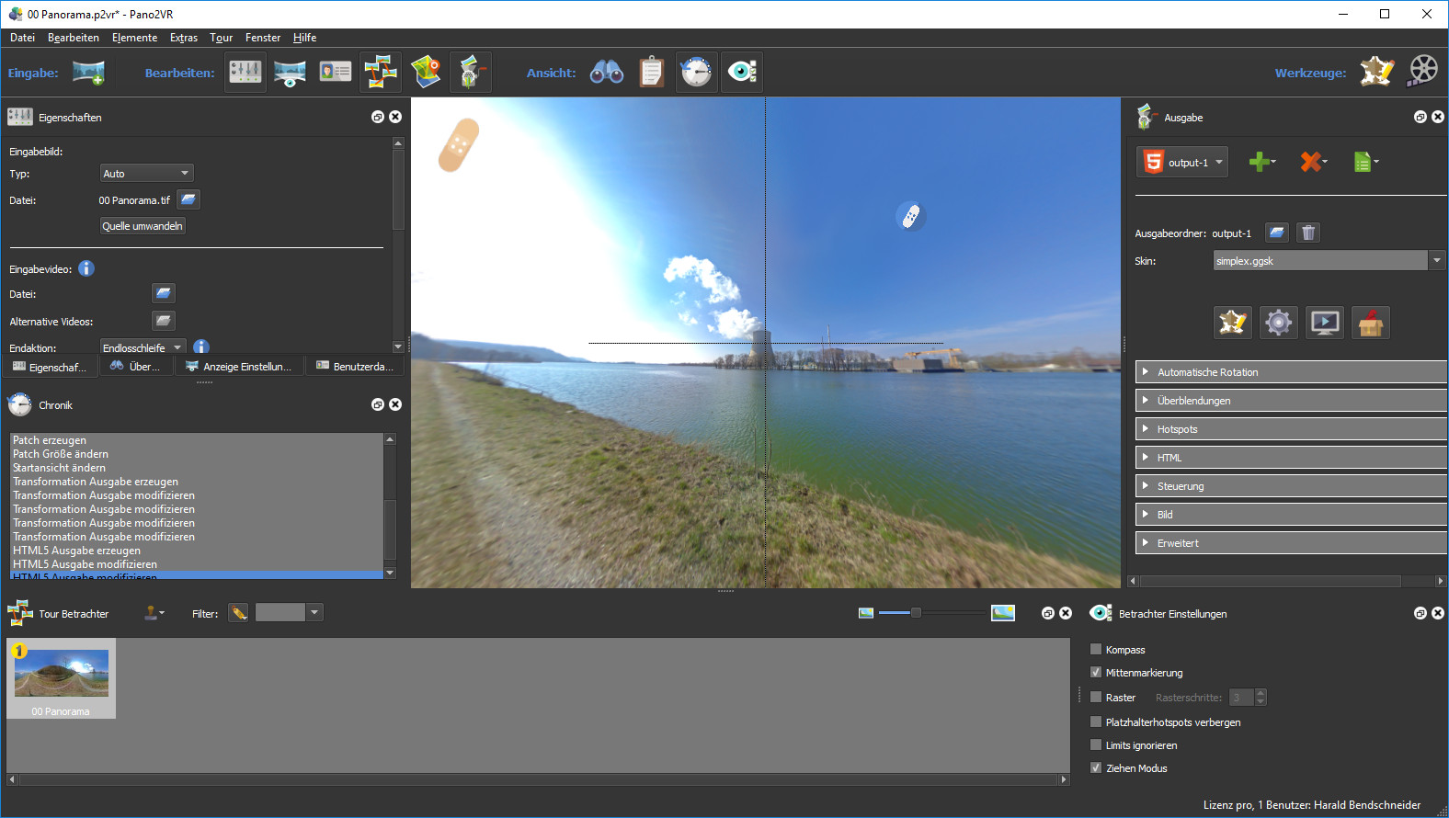The image size is (1449, 818).
Task: Click the green plus add output icon
Action: click(x=1261, y=163)
